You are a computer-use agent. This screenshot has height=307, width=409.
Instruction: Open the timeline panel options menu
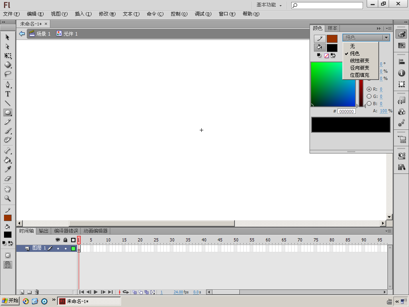click(x=388, y=231)
